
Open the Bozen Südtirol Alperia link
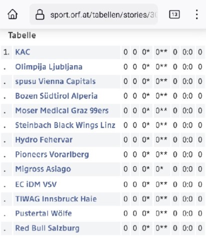[x=56, y=96]
